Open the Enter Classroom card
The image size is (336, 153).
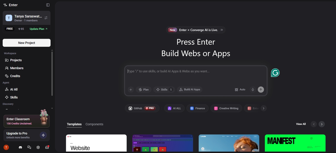point(27,121)
